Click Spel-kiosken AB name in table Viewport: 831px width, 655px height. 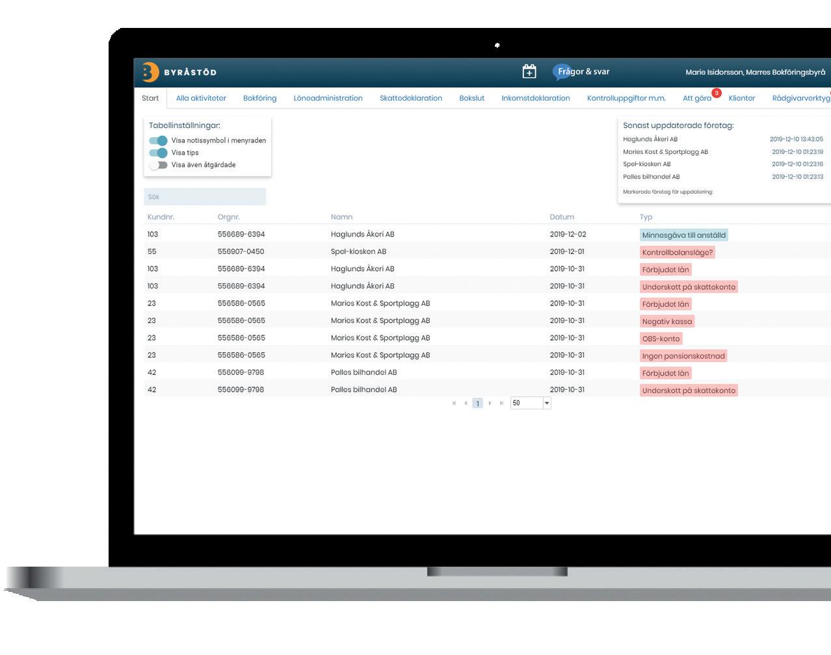pos(358,251)
